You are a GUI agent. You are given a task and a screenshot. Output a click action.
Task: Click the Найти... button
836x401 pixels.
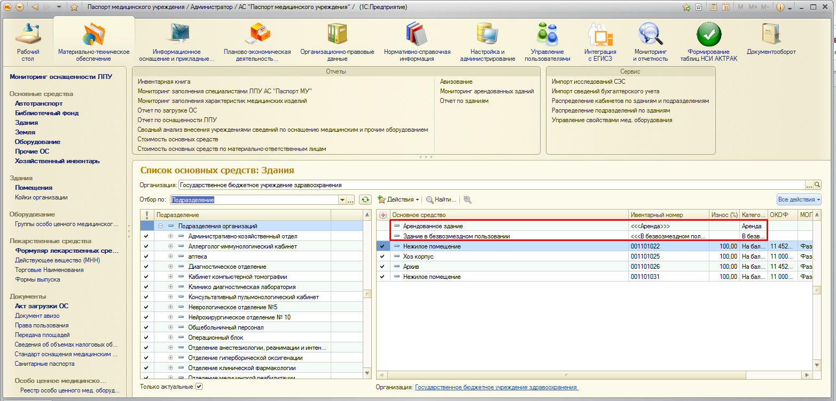441,199
